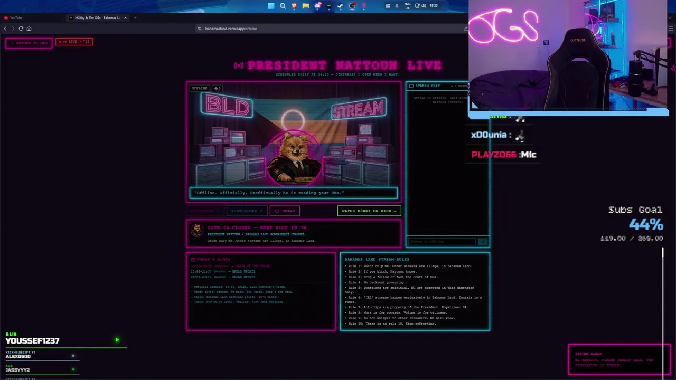Click the chat send button
The width and height of the screenshot is (676, 380).
coord(483,241)
